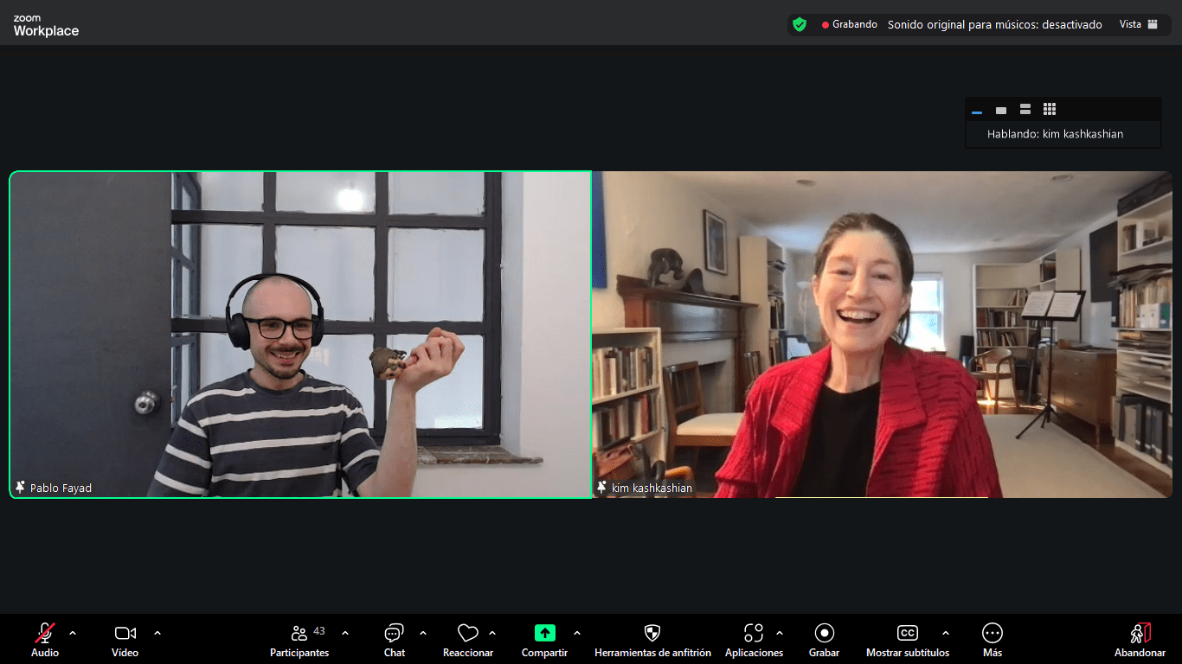Select Pablo Fayad's video tile
The image size is (1182, 664).
click(x=300, y=335)
